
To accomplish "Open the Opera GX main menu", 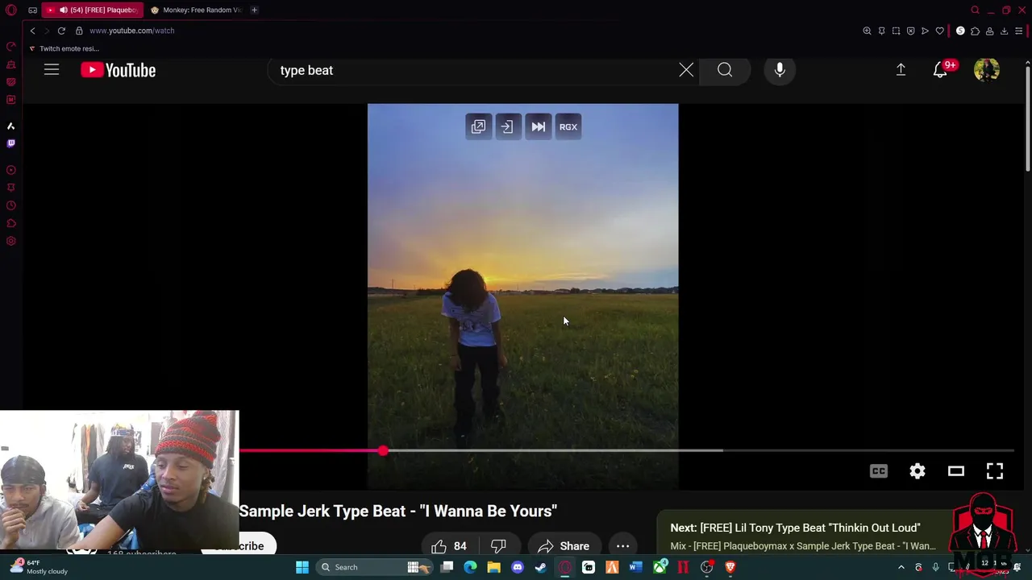I will (x=11, y=10).
